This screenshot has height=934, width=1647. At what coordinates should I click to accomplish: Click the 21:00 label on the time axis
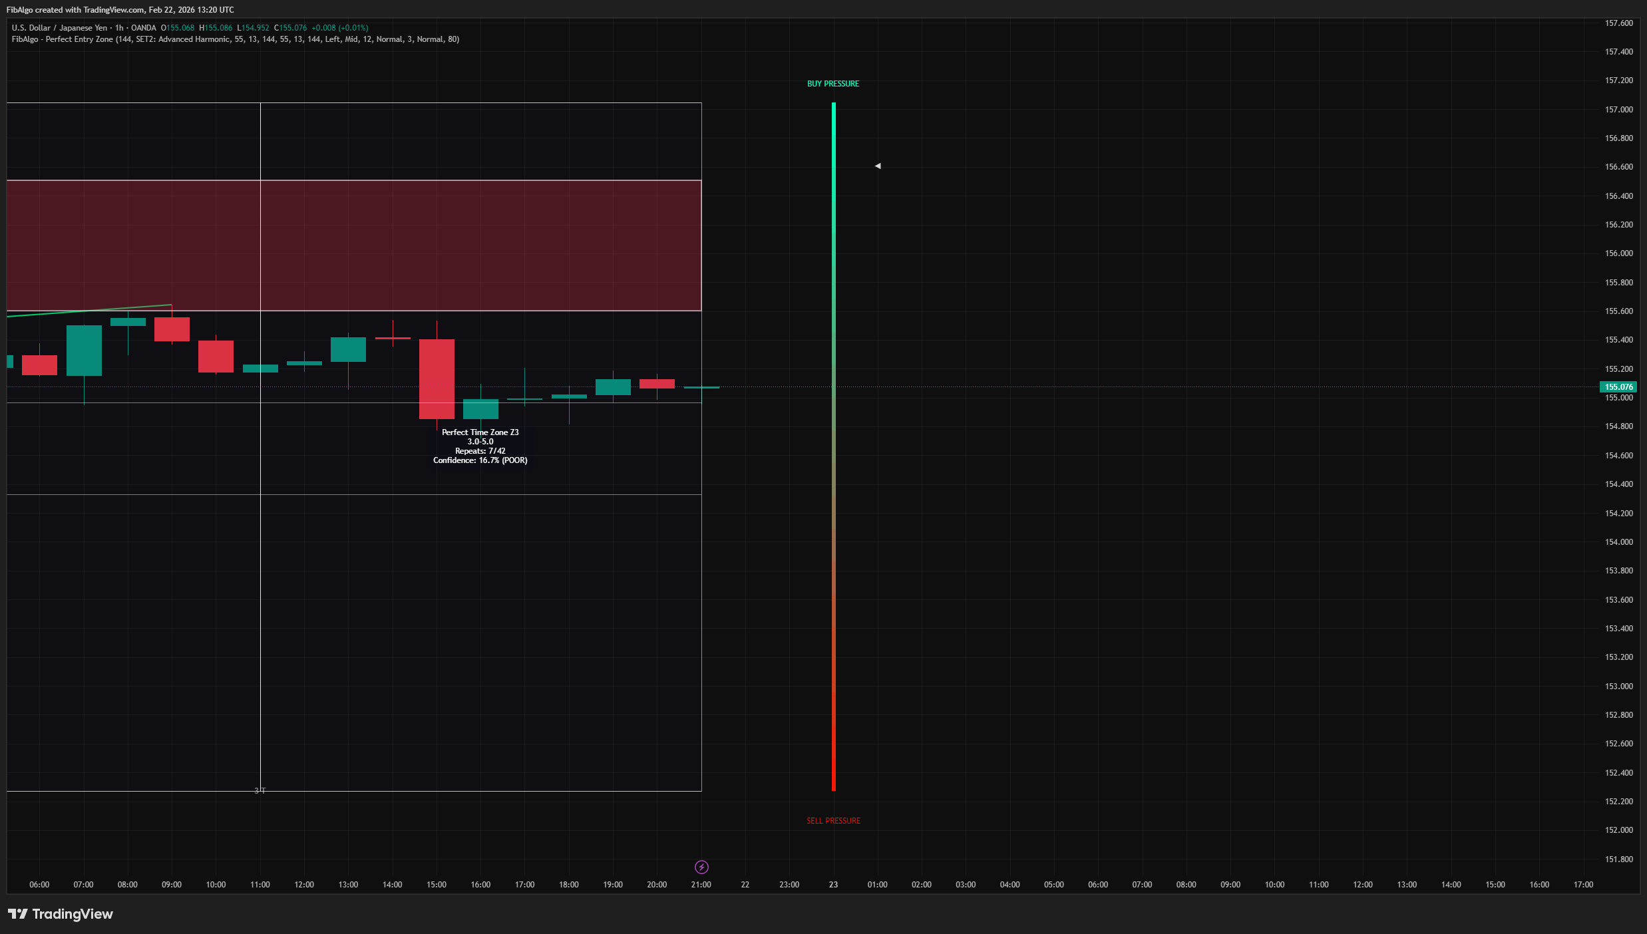point(701,884)
